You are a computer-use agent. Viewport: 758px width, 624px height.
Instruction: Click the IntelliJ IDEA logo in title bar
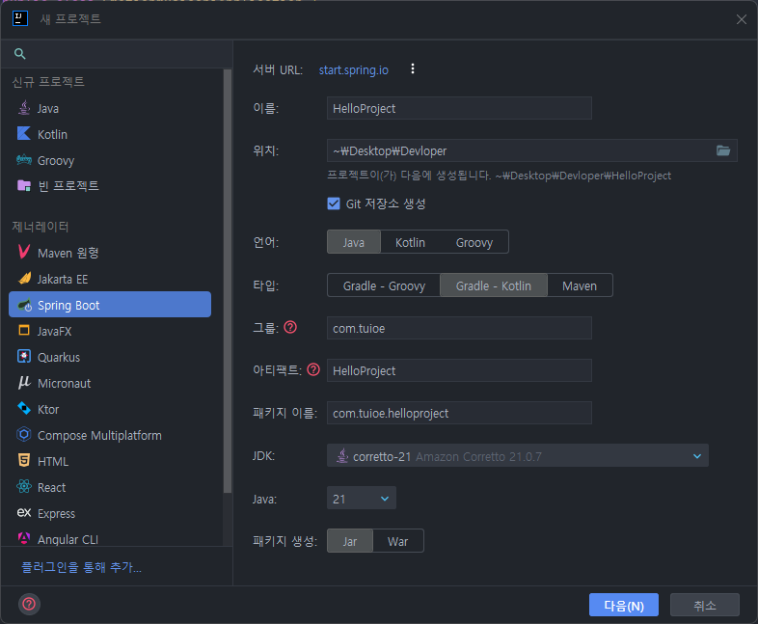(x=20, y=19)
